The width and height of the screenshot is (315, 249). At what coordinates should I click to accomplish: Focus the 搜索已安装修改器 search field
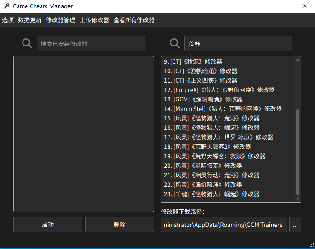coord(91,44)
